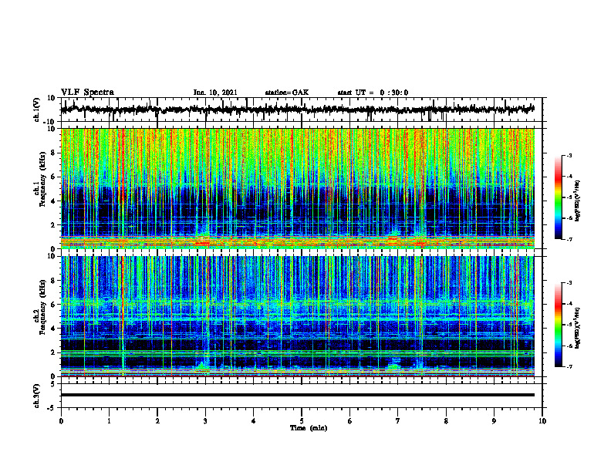The width and height of the screenshot is (611, 472).
Task: Click the "-4" label on ch.2 color bar
Action: click(x=569, y=304)
